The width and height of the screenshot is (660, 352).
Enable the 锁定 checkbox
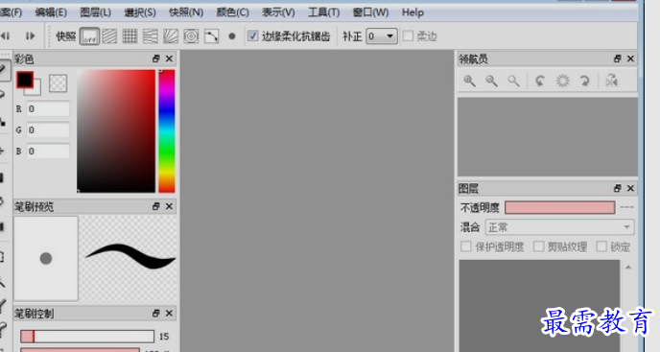click(601, 246)
